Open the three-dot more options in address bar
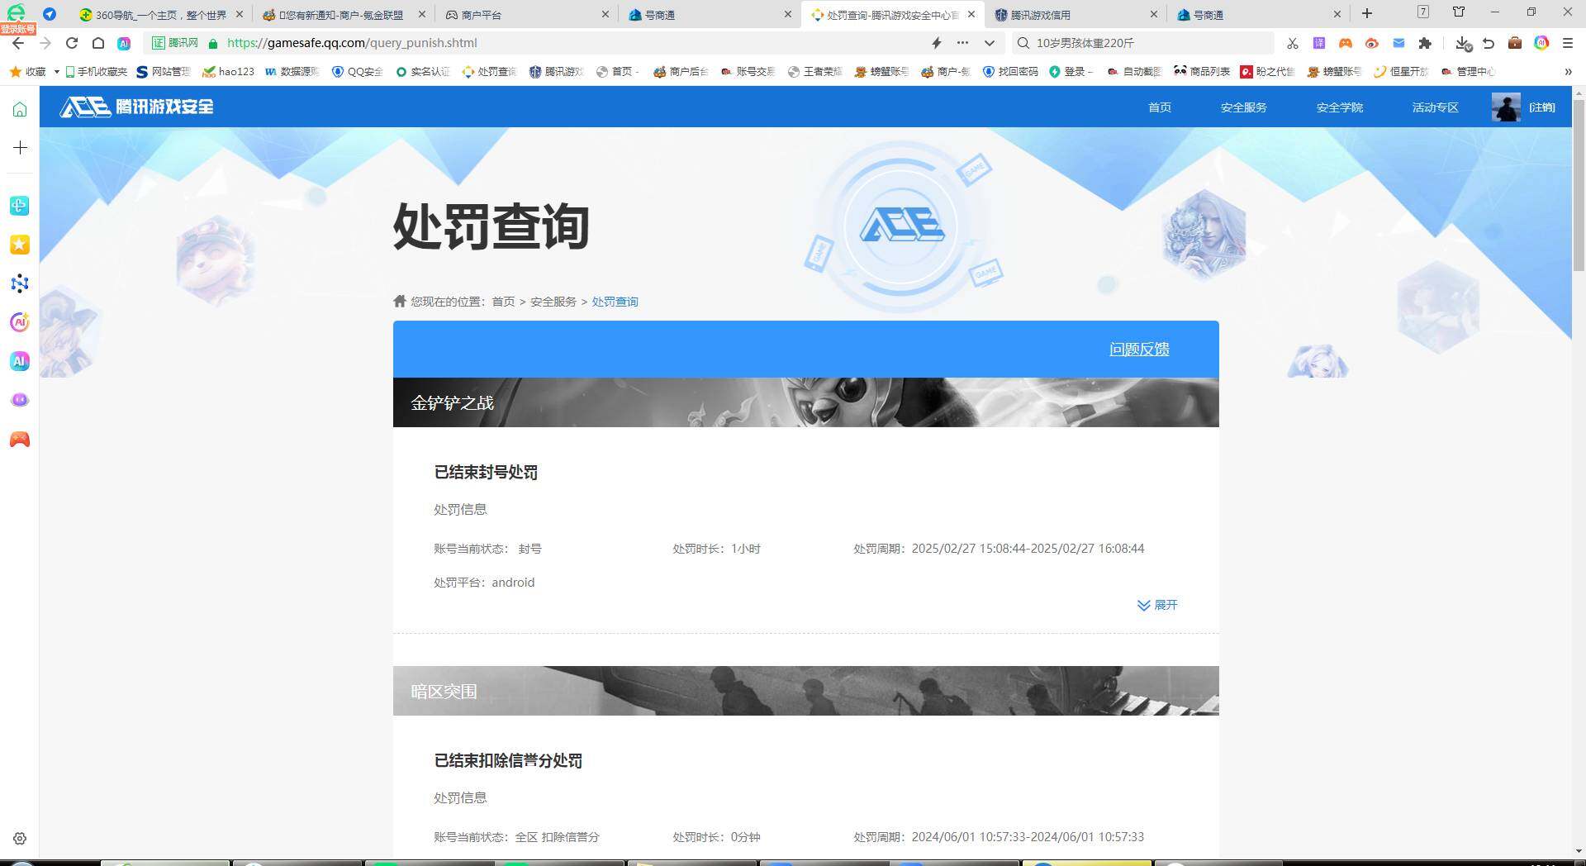Viewport: 1586px width, 866px height. pyautogui.click(x=962, y=43)
